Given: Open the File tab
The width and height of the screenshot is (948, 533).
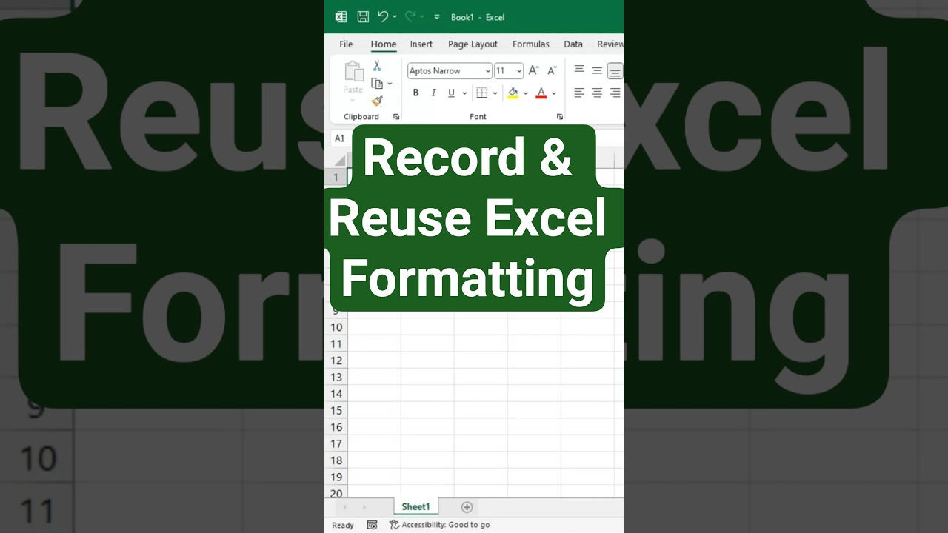Looking at the screenshot, I should tap(346, 44).
